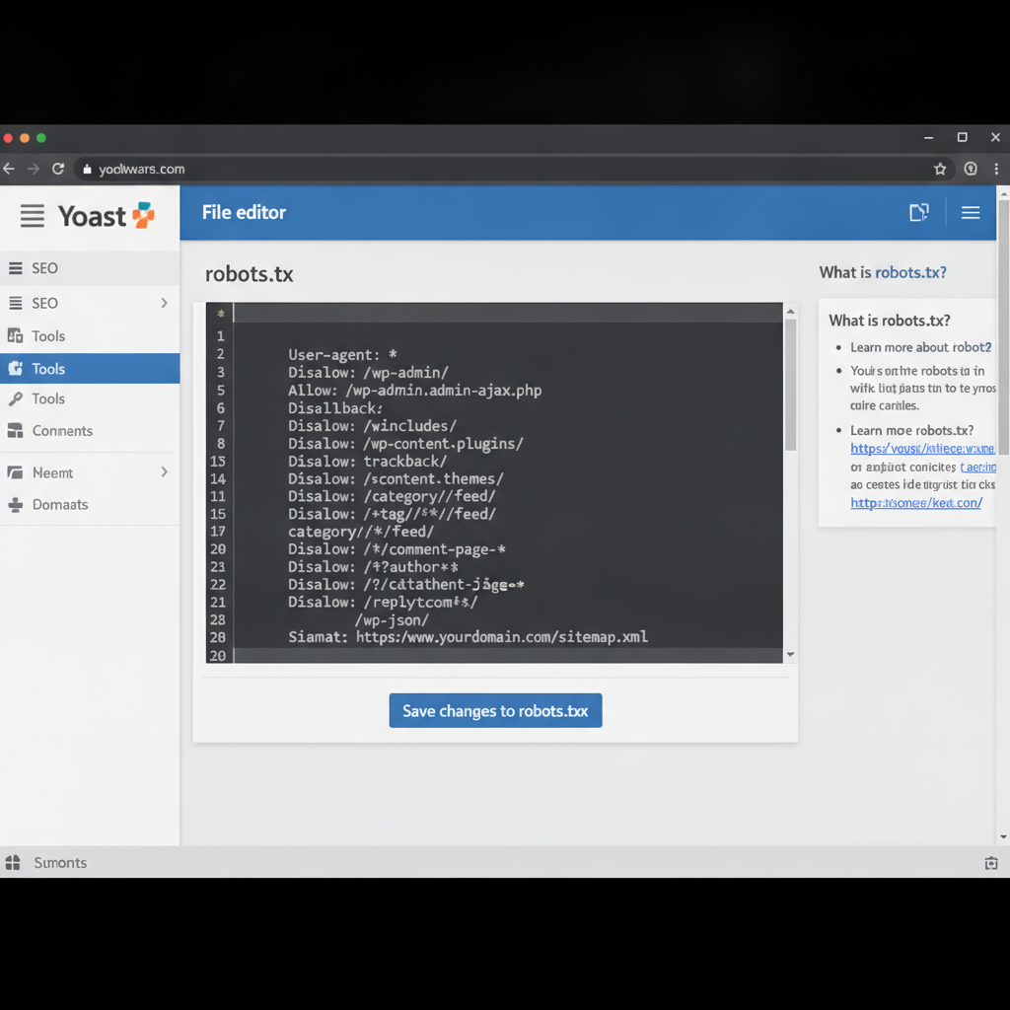
Task: Click the code editor vertical scrollbar thumb
Action: pos(790,385)
